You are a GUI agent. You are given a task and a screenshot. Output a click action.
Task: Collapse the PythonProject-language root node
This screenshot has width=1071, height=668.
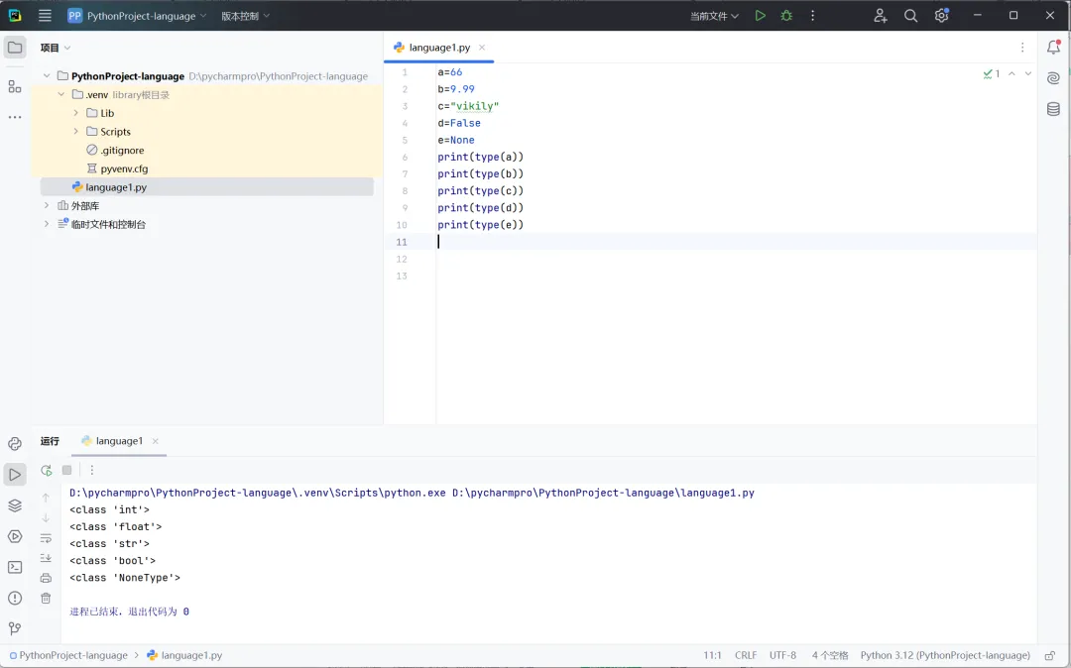[x=47, y=75]
